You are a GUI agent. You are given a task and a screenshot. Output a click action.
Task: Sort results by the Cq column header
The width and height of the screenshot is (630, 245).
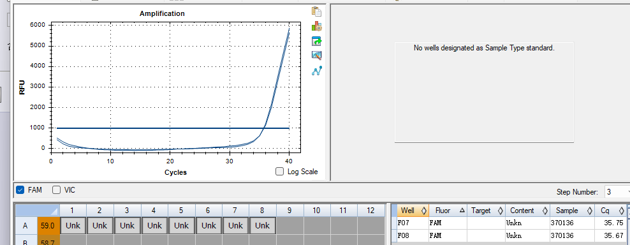tap(611, 211)
